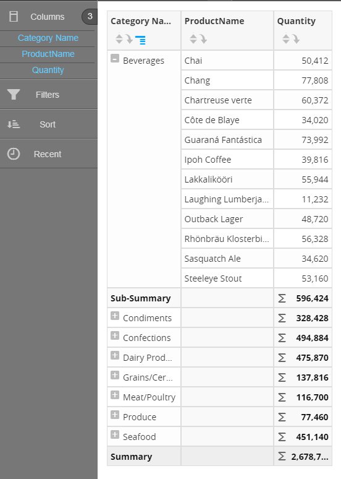Image resolution: width=341 pixels, height=479 pixels.
Task: Collapse the Beverages category
Action: coord(115,58)
